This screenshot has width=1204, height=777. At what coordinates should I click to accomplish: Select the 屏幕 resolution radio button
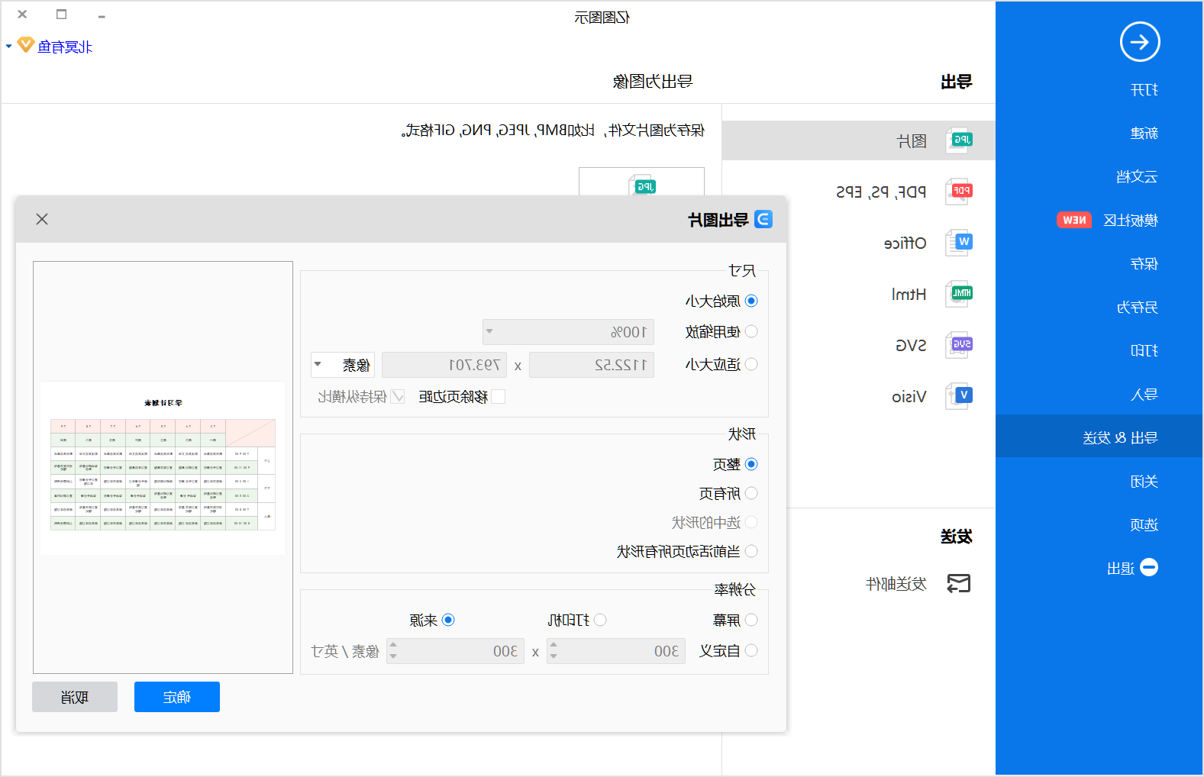tap(751, 620)
